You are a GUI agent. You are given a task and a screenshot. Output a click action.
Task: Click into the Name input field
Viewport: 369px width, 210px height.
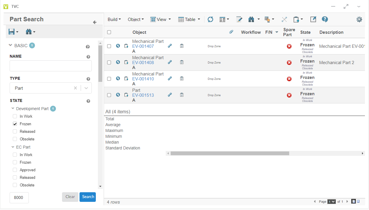[x=51, y=66]
